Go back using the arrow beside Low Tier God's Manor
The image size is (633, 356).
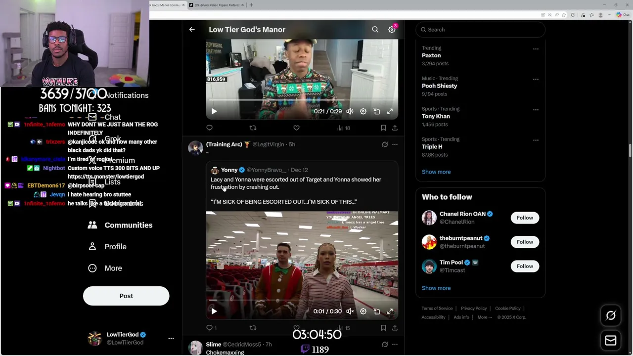click(x=192, y=30)
